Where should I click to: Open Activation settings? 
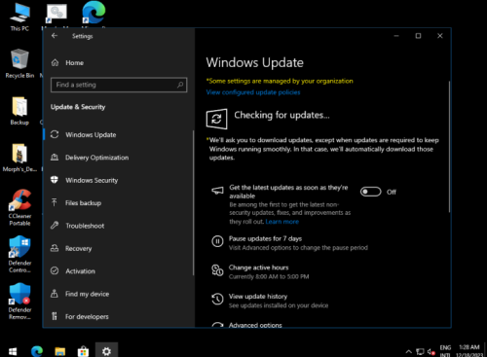point(80,271)
